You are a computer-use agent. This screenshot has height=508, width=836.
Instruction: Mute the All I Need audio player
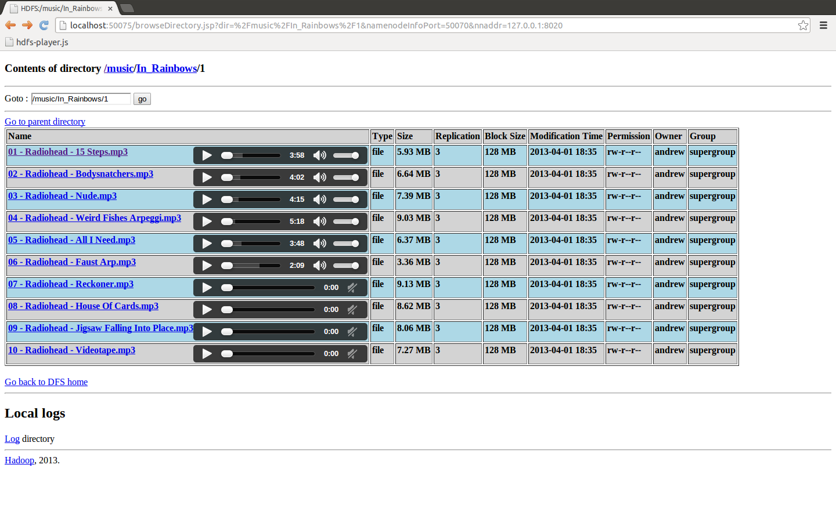pyautogui.click(x=319, y=244)
